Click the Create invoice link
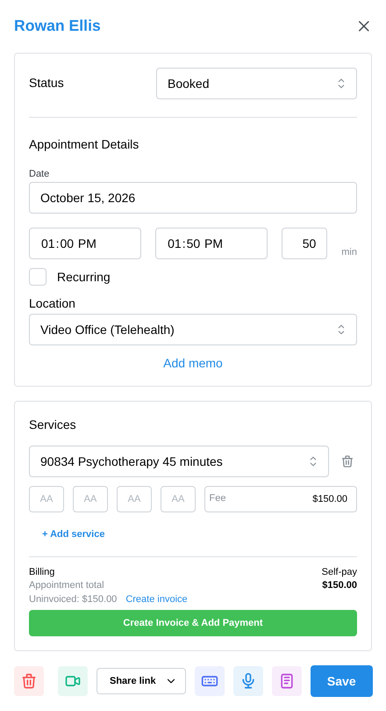Viewport: 386px width, 711px height. [x=157, y=599]
